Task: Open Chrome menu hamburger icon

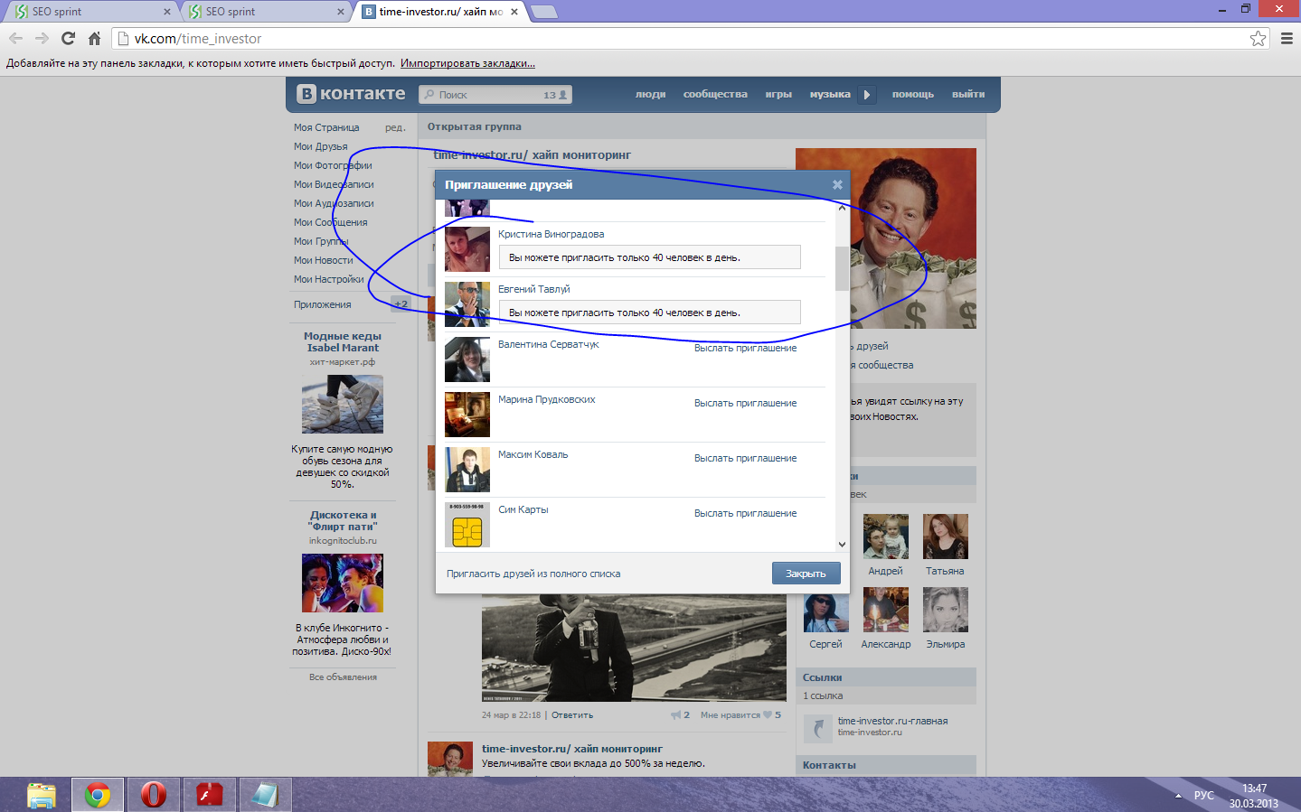Action: (x=1287, y=39)
